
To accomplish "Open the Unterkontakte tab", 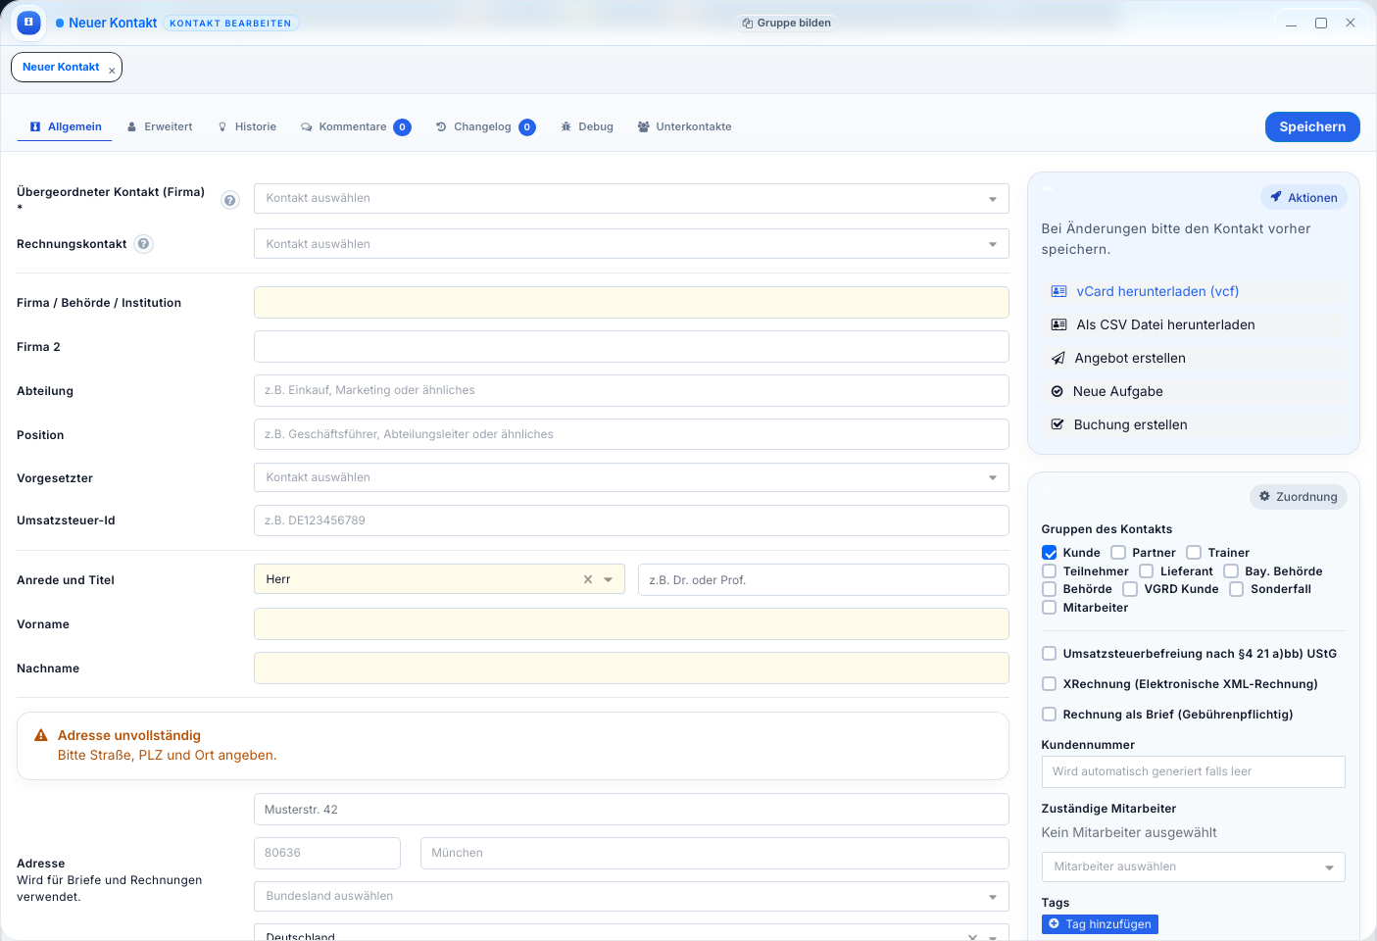I will coord(684,126).
